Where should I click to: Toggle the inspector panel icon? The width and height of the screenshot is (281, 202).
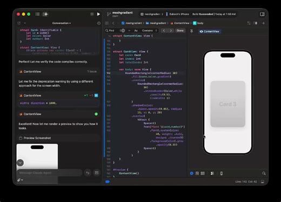click(262, 14)
